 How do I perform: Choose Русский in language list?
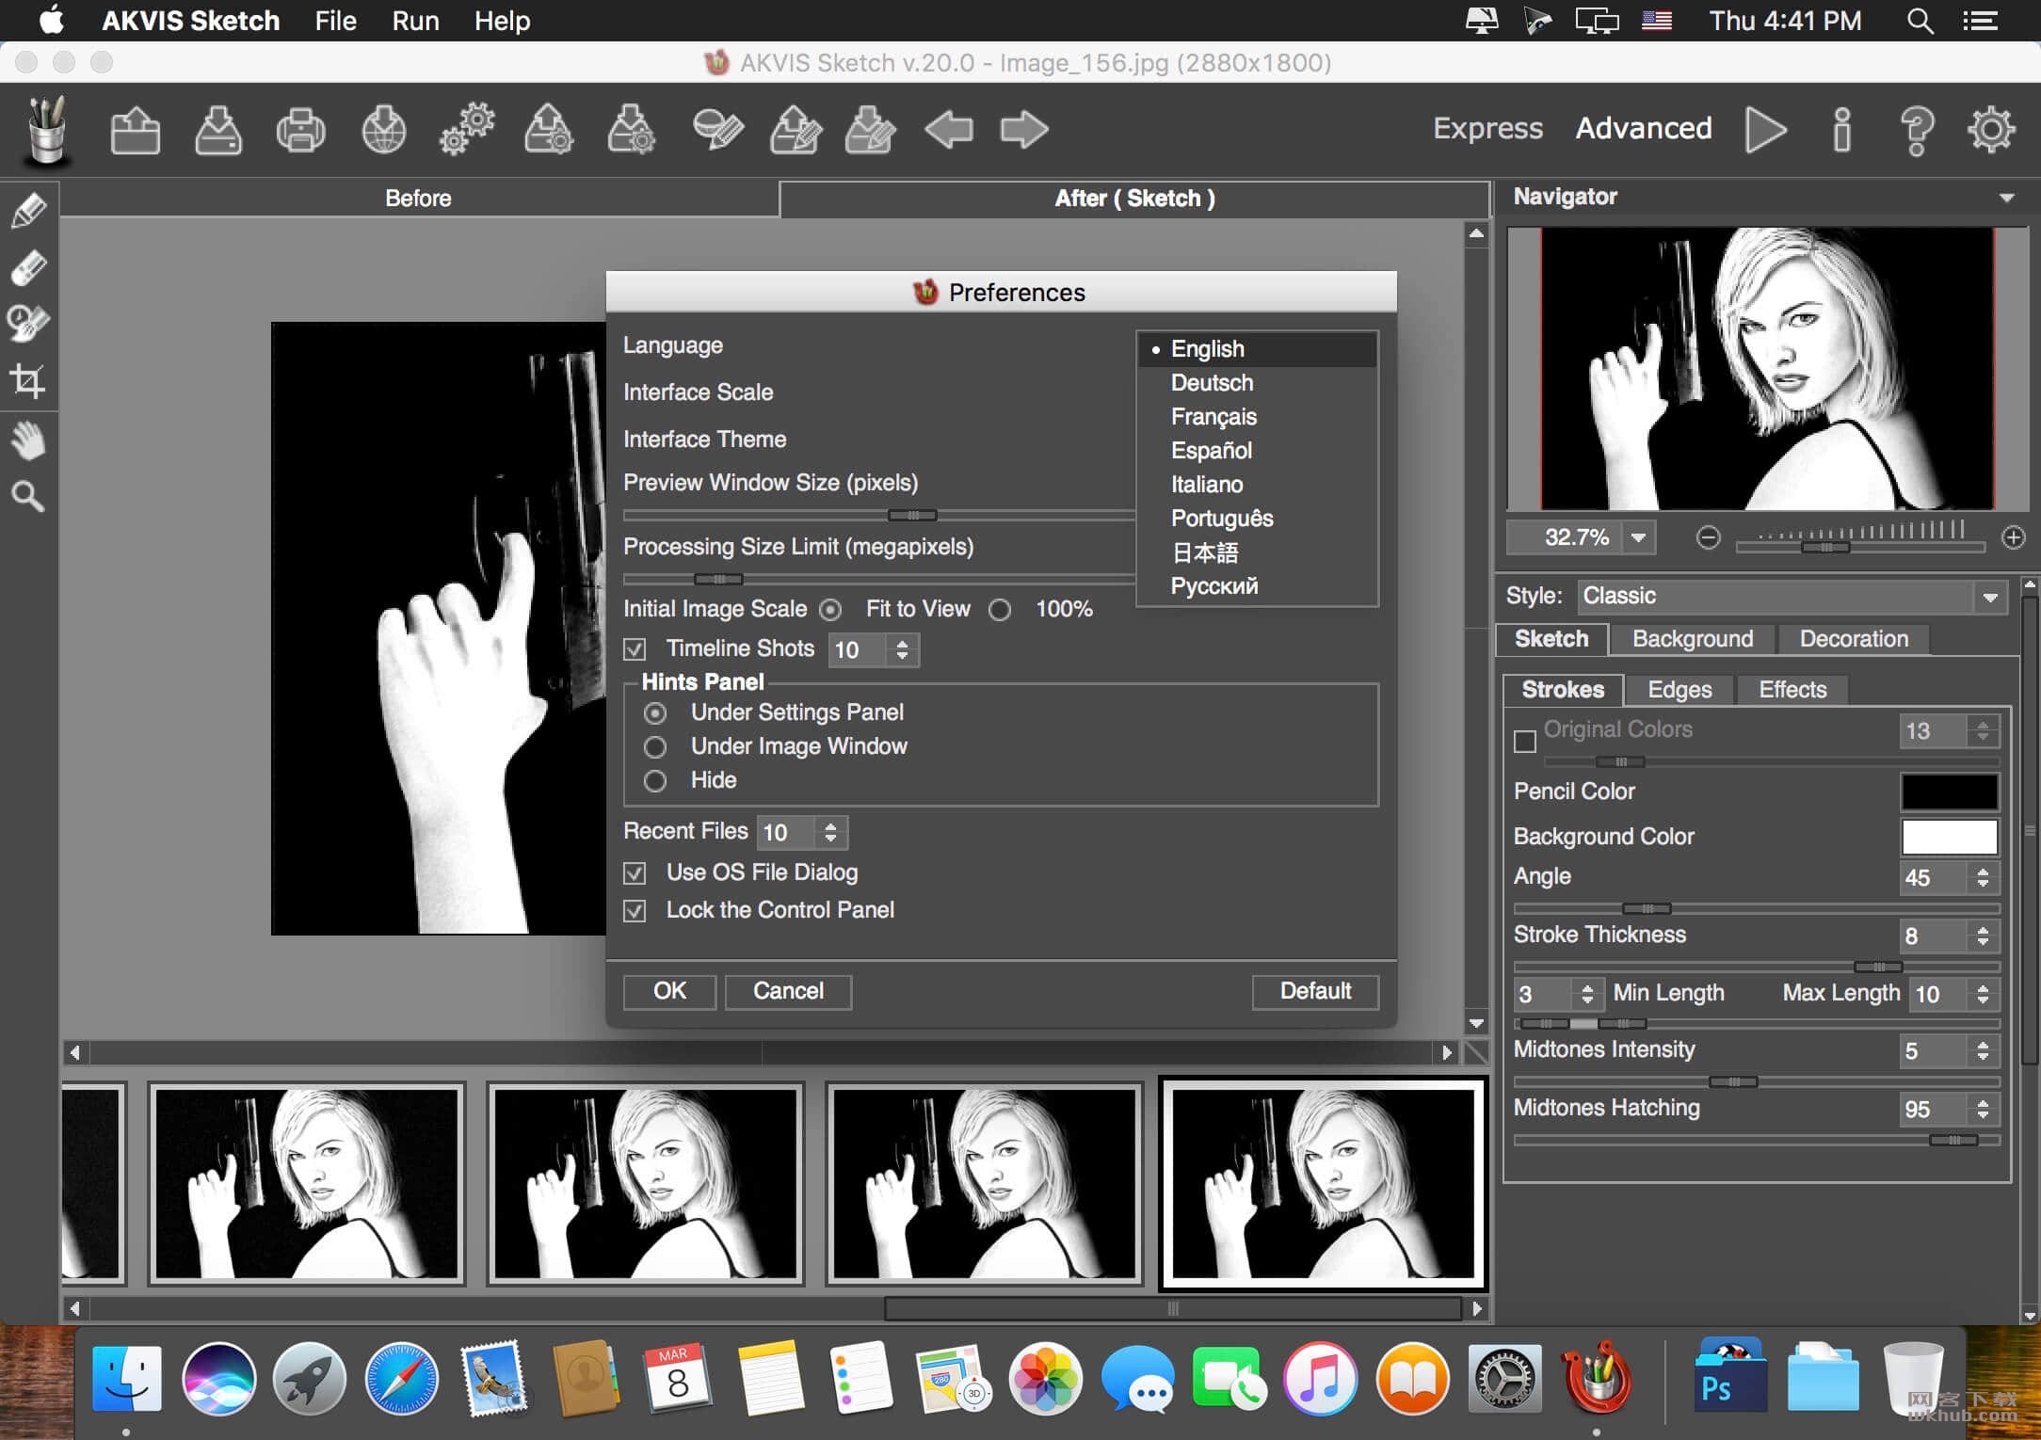1213,586
